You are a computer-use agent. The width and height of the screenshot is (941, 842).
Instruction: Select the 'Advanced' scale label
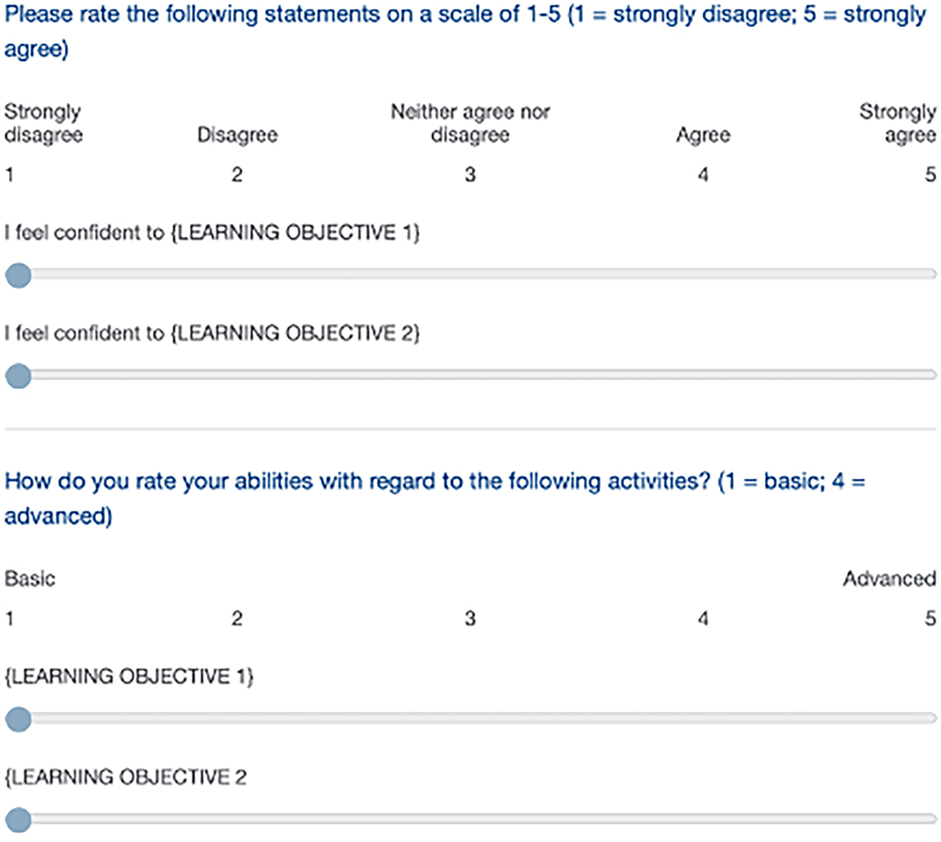click(890, 579)
